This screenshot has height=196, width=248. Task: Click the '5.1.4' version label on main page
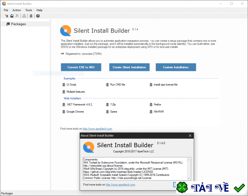pos(135,29)
